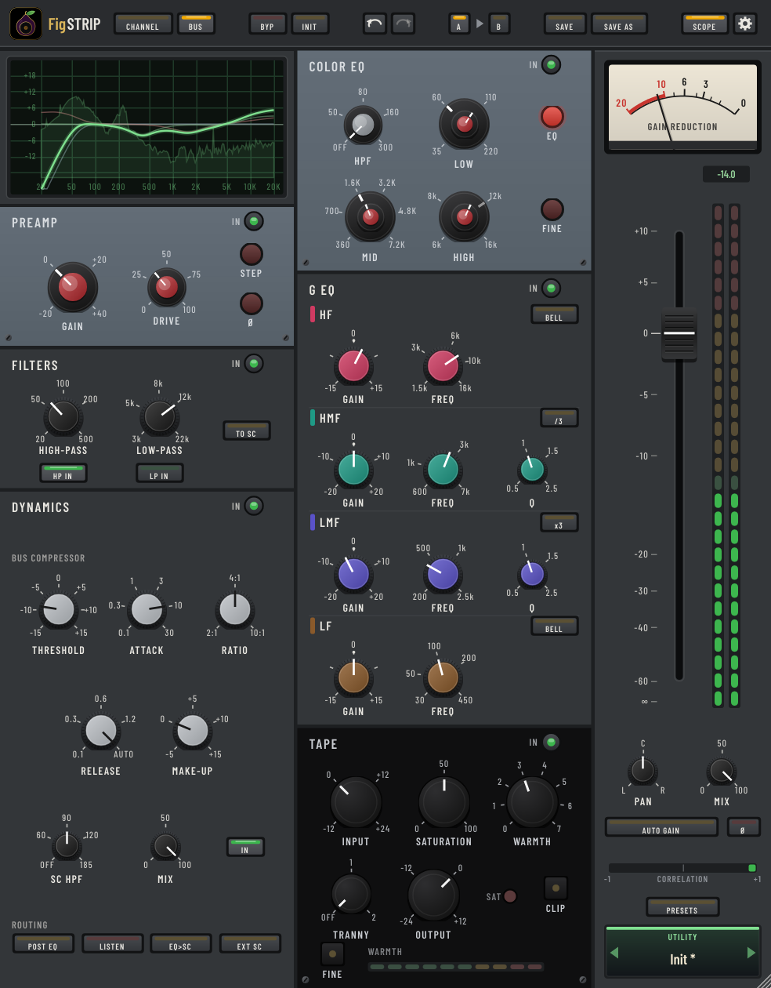
Task: Click the output MIX knob
Action: pyautogui.click(x=722, y=772)
